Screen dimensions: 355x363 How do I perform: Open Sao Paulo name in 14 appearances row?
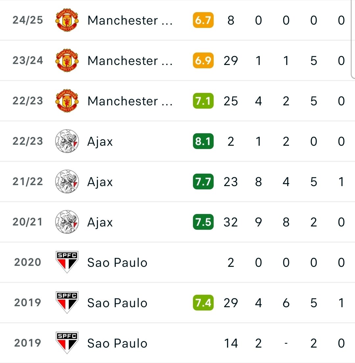[117, 343]
